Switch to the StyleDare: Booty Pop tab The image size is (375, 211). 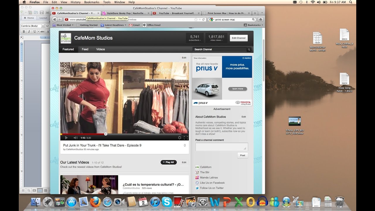click(x=126, y=13)
